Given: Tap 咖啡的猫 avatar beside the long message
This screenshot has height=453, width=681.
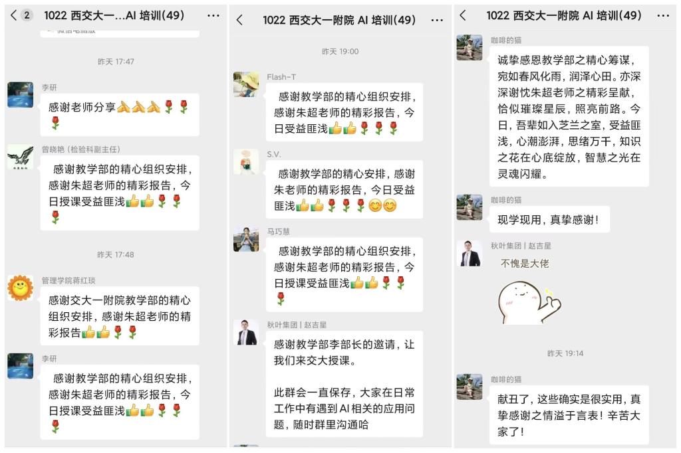Looking at the screenshot, I should (x=470, y=47).
